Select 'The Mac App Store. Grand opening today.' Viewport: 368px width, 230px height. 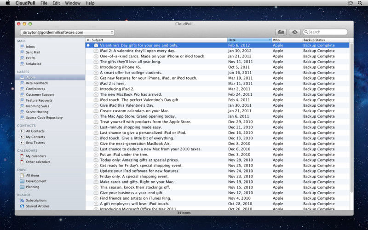coord(217,116)
